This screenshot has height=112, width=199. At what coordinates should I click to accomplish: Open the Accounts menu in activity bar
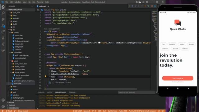click(x=3, y=100)
